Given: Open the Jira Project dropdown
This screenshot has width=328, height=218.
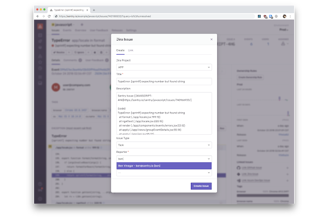Looking at the screenshot, I should tap(164, 67).
